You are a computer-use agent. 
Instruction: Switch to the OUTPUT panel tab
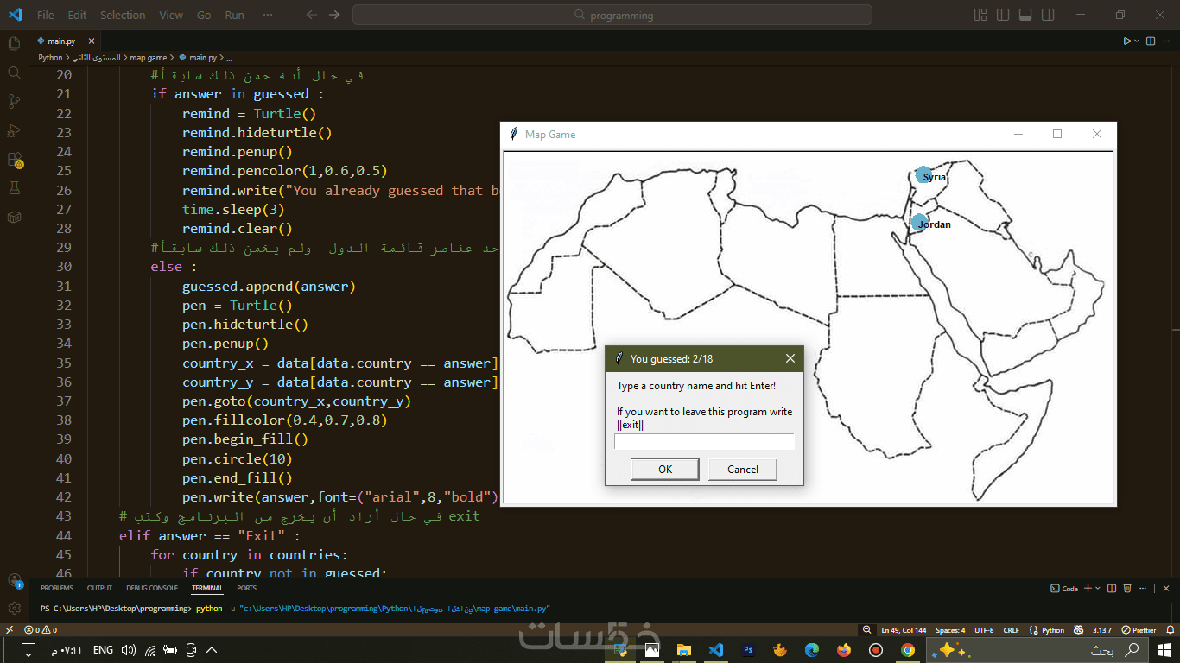click(99, 588)
